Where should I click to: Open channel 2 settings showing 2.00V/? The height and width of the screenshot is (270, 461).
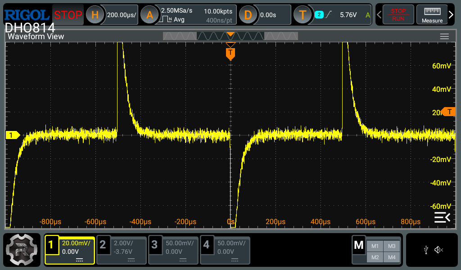(x=121, y=250)
